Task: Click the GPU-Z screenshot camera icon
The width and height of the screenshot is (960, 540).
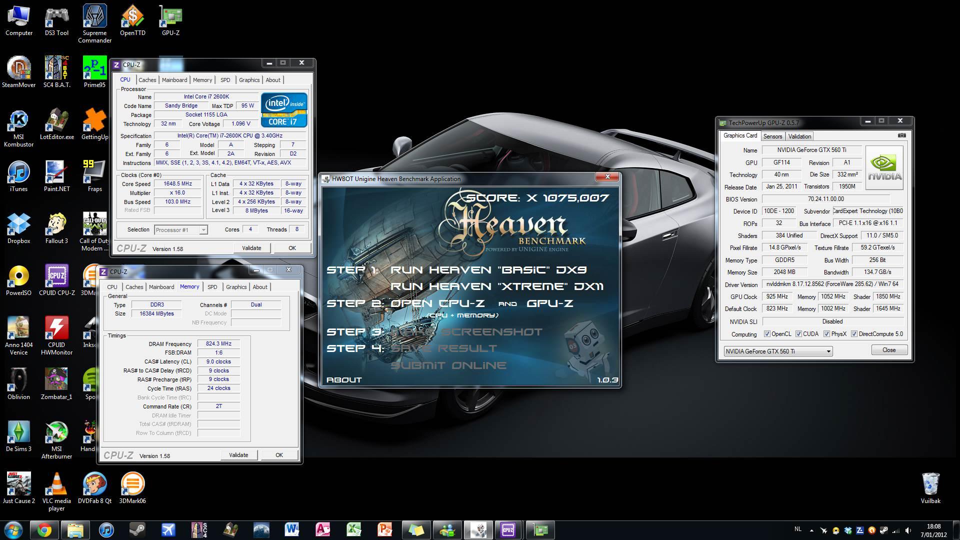Action: click(901, 135)
